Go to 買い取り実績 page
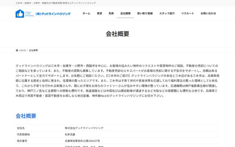 coord(145,13)
